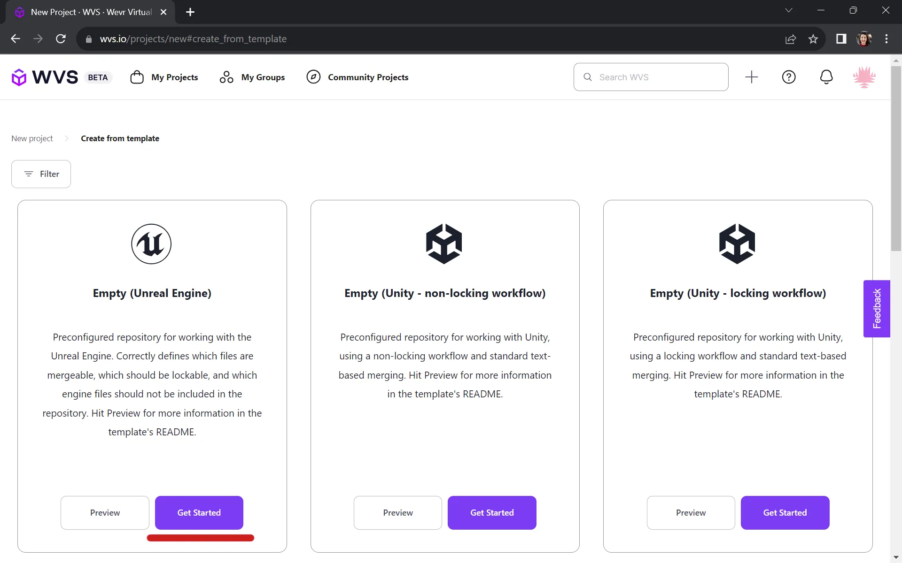
Task: Toggle the browser side panel
Action: click(841, 39)
